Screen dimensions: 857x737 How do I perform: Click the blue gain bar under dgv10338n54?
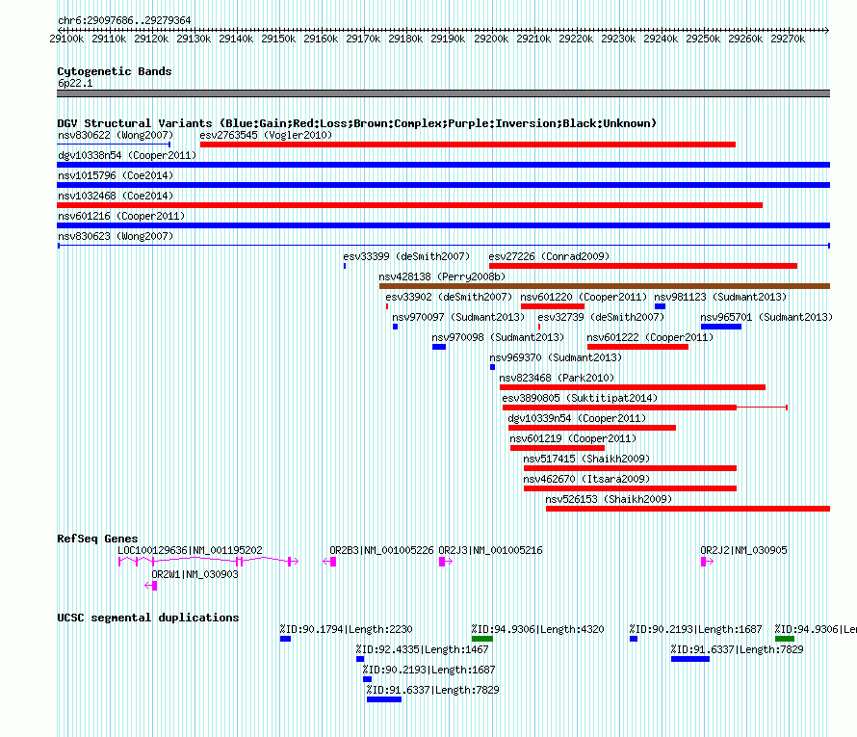coord(443,165)
